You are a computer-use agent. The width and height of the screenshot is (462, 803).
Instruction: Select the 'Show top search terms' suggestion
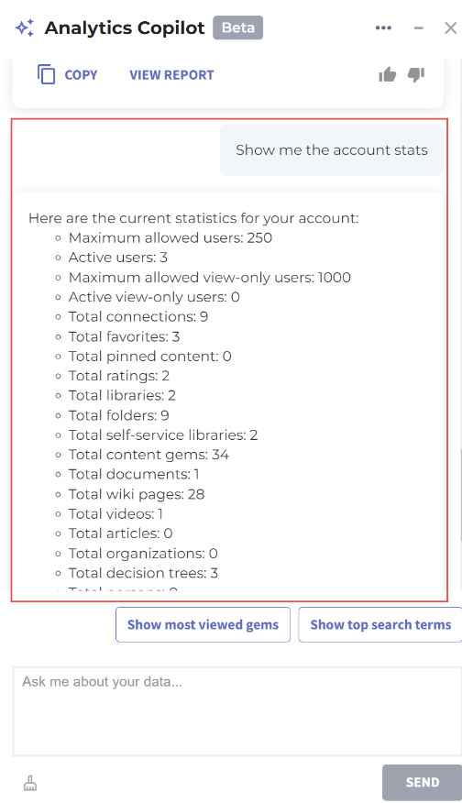(380, 625)
